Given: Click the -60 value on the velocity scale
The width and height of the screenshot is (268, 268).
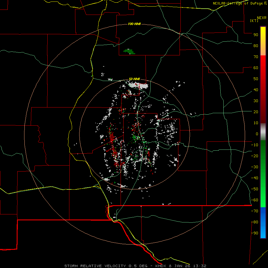Looking at the screenshot, I should tap(255, 200).
